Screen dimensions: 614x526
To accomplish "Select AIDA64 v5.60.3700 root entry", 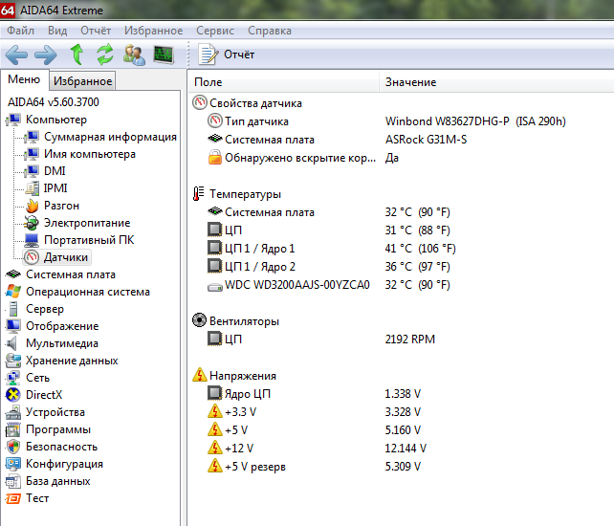I will click(x=54, y=102).
